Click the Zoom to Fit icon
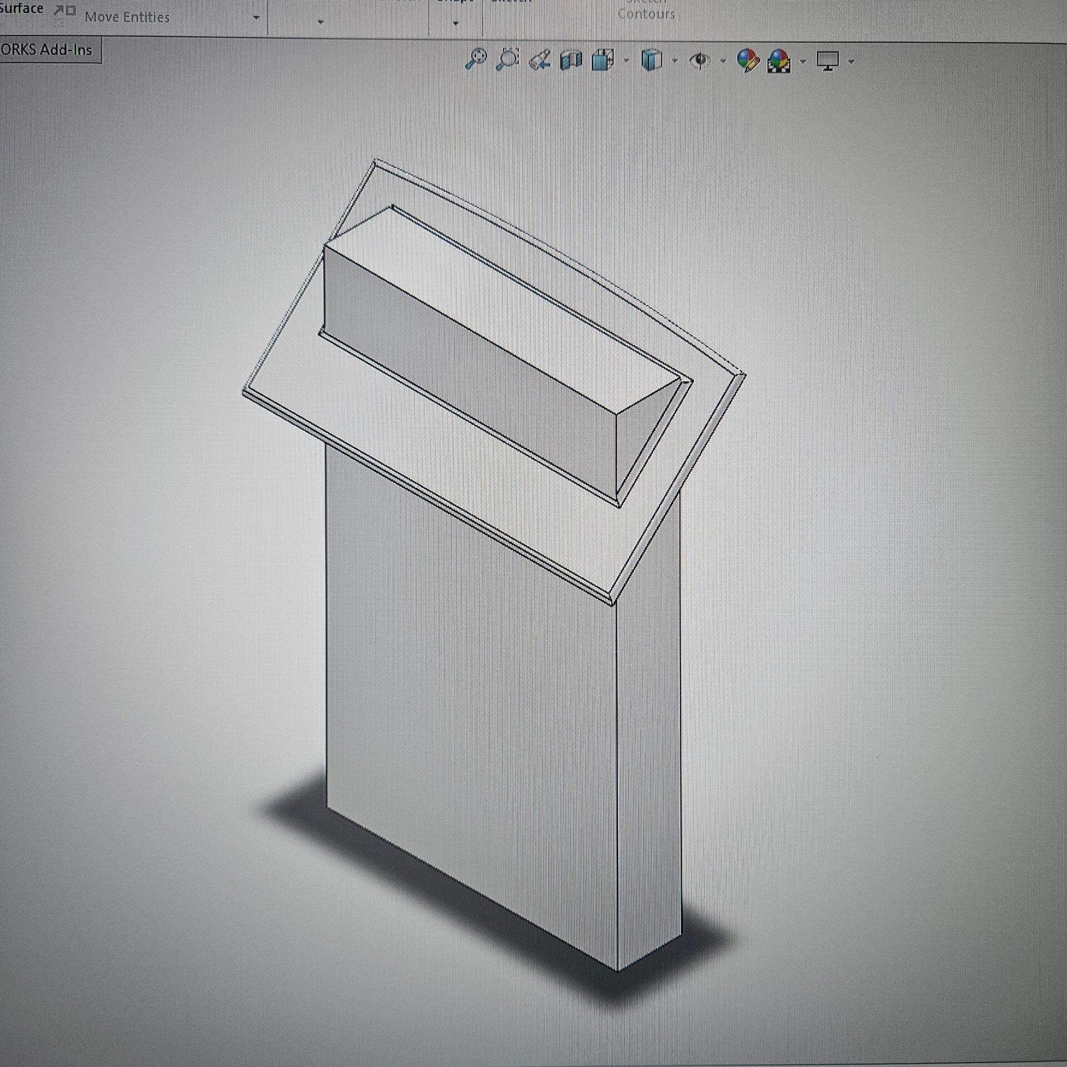1067x1067 pixels. pyautogui.click(x=476, y=59)
